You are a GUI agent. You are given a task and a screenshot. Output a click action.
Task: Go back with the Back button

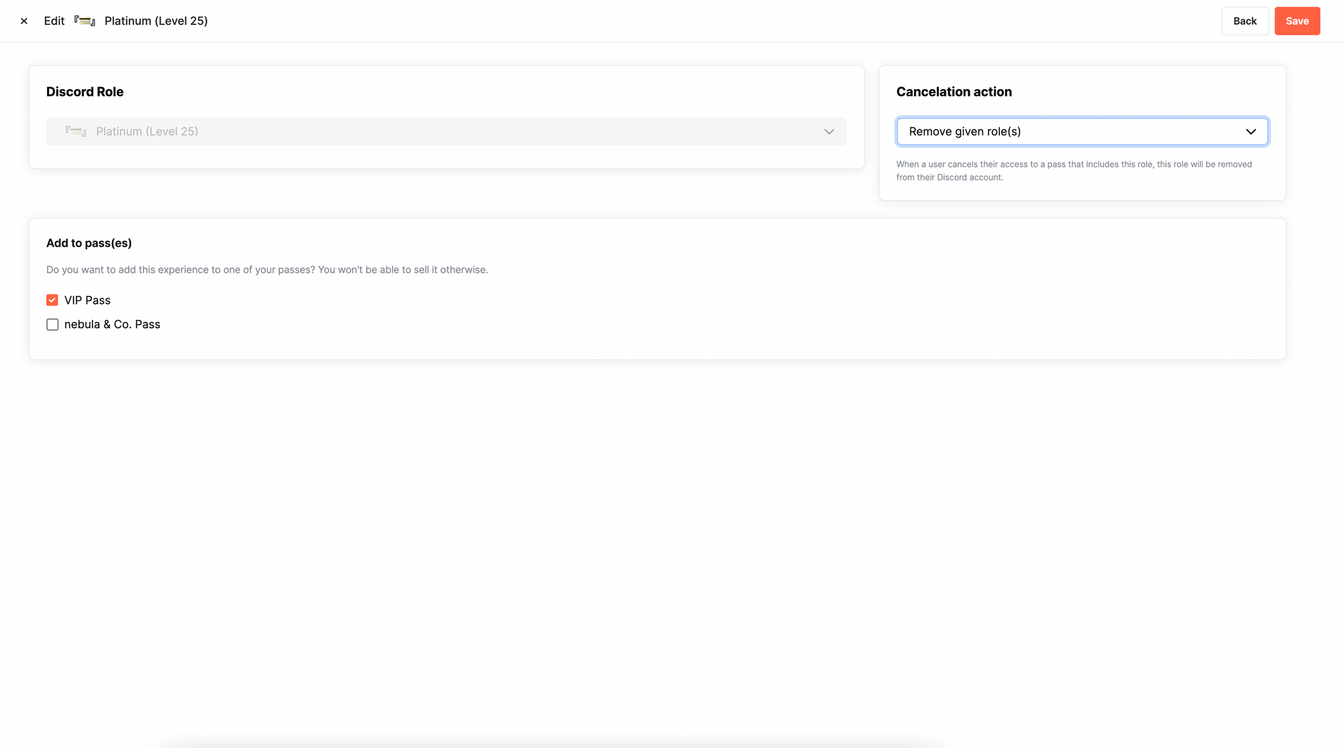[1244, 21]
